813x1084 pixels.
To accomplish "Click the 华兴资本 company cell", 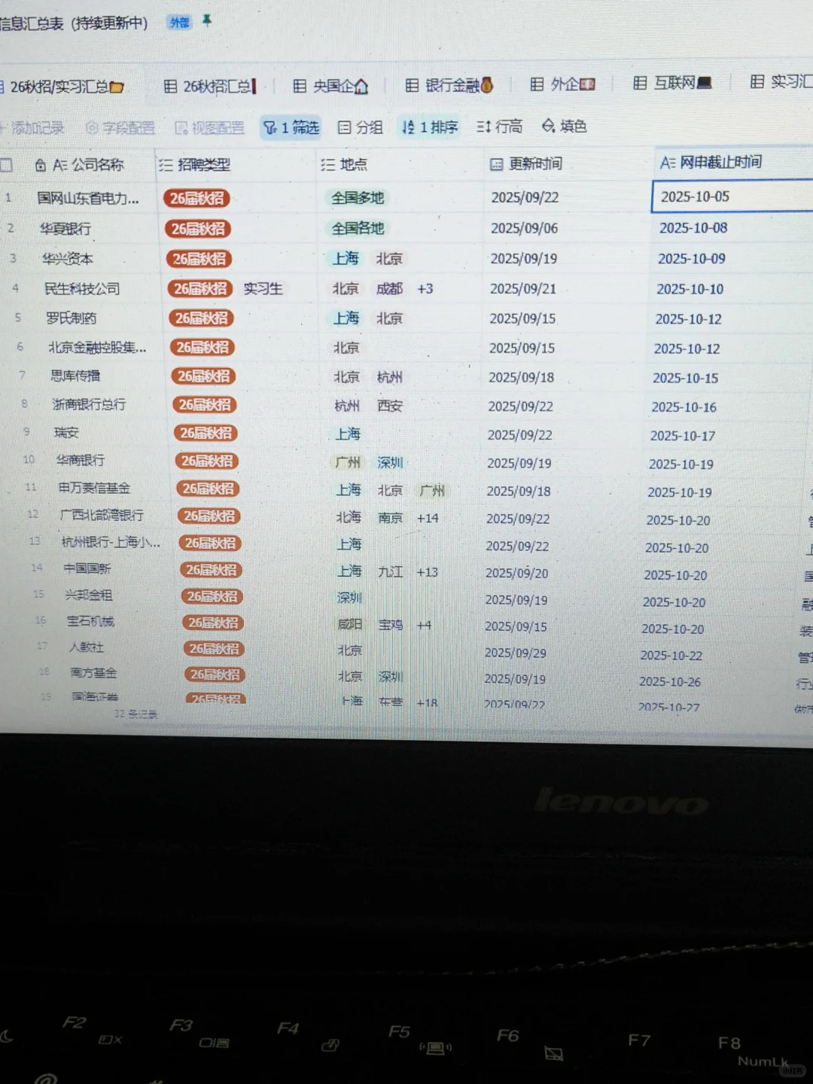I will [x=68, y=259].
